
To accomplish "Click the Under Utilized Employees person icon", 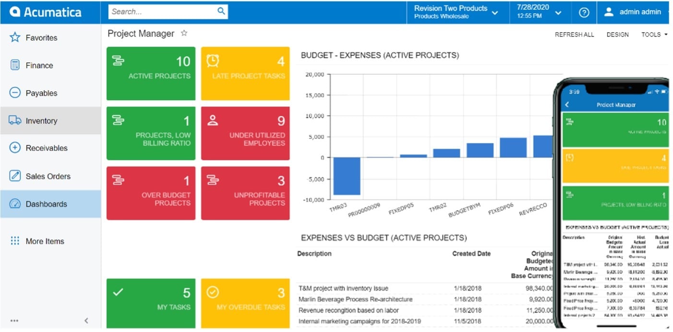I will click(x=213, y=120).
